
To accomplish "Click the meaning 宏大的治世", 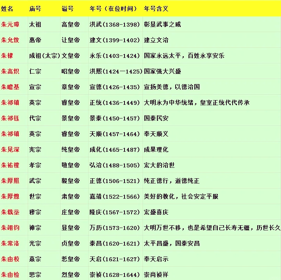I will (x=159, y=165).
